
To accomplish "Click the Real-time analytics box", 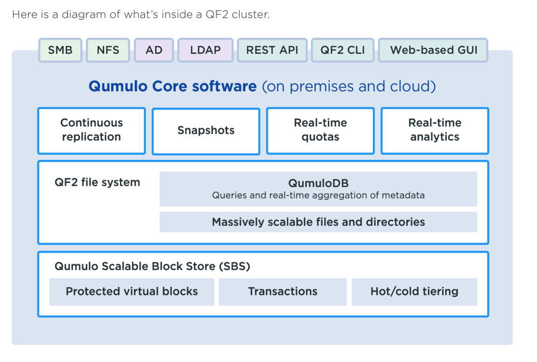I will click(x=434, y=131).
